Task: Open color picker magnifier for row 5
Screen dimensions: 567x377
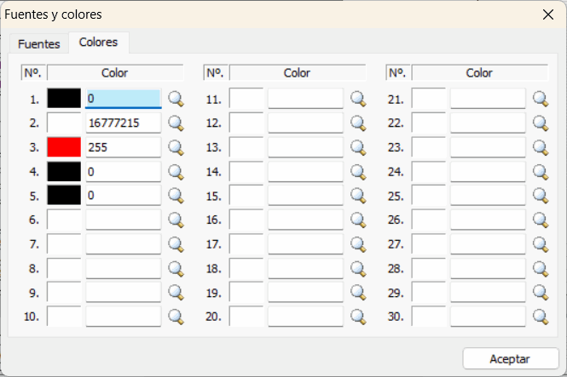Action: pyautogui.click(x=176, y=196)
